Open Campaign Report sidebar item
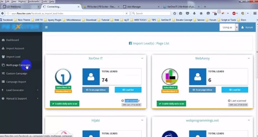Screen dimensions: 258x137 [14, 82]
